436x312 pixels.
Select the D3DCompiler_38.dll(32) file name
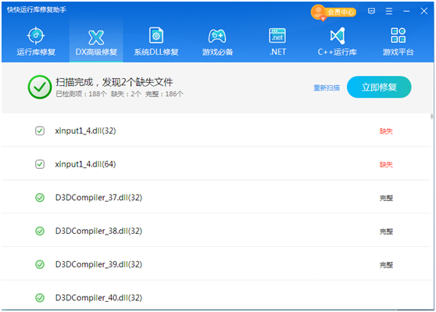coord(98,231)
